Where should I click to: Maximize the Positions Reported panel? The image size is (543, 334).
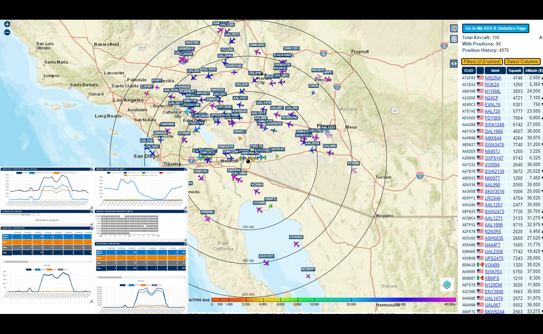[186, 244]
